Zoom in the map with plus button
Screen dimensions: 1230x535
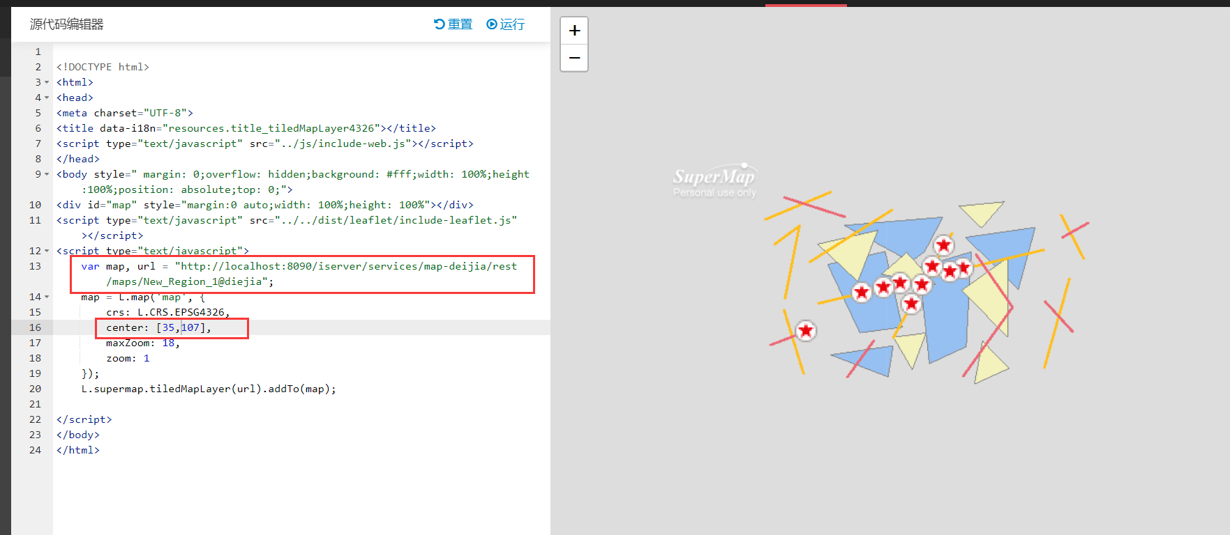pos(574,31)
